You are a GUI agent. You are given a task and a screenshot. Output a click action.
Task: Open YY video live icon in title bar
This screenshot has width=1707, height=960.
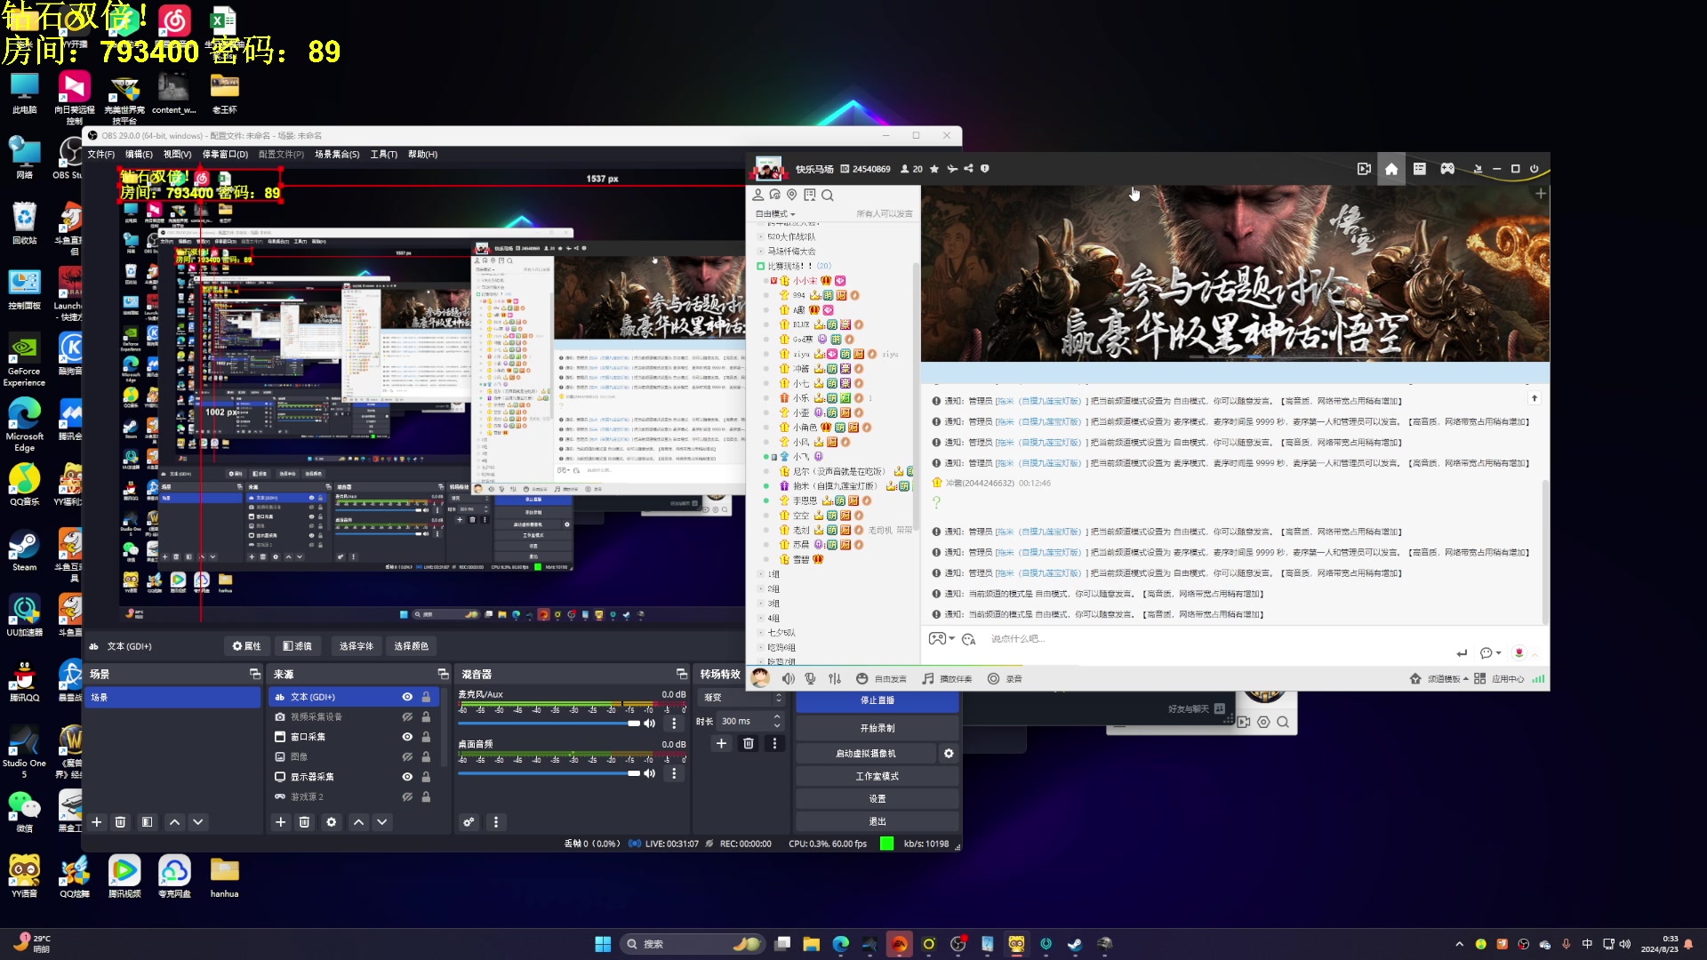(x=1364, y=169)
